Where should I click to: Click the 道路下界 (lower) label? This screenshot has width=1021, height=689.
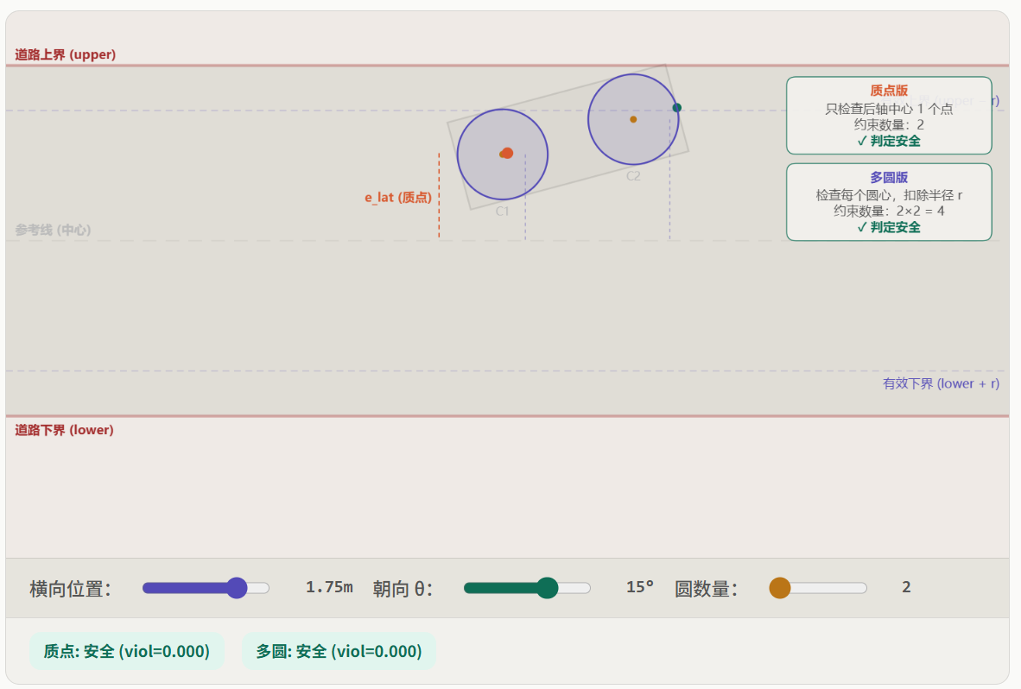[64, 430]
